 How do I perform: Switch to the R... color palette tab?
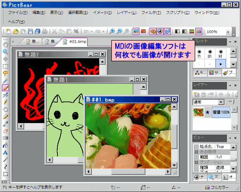(201, 73)
